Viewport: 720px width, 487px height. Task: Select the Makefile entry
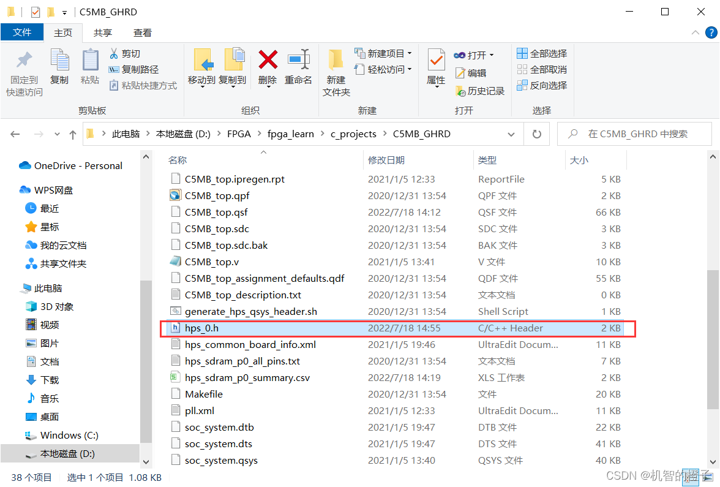click(x=395, y=395)
